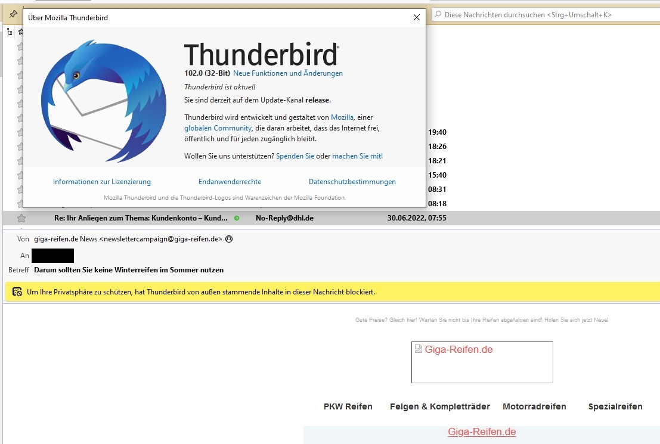Open contact icon next to giga-reifen.de sender
Image resolution: width=660 pixels, height=444 pixels.
pyautogui.click(x=229, y=239)
